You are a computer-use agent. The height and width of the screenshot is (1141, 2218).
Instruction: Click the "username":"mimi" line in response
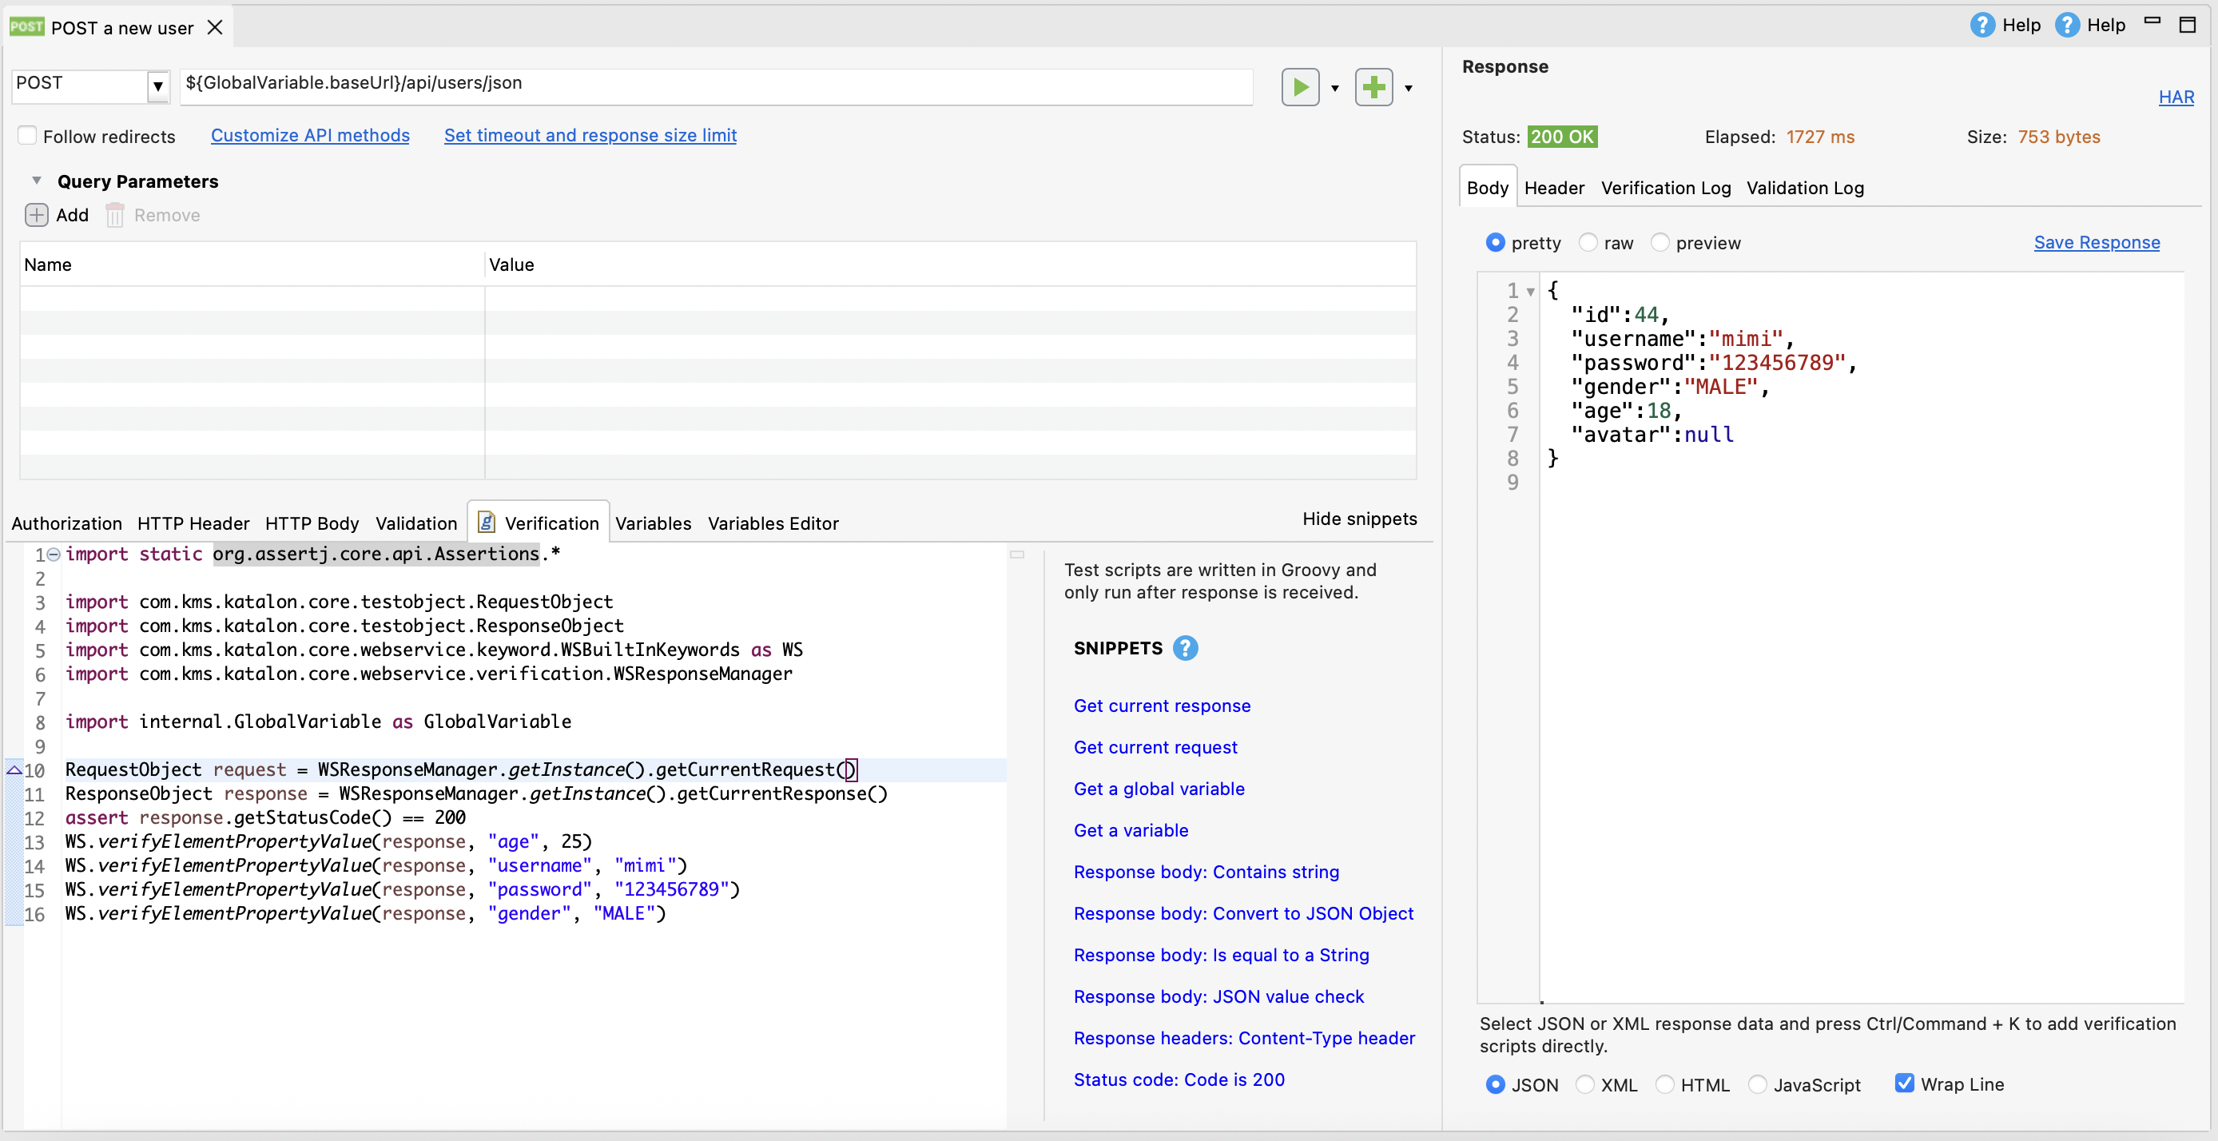(1683, 340)
